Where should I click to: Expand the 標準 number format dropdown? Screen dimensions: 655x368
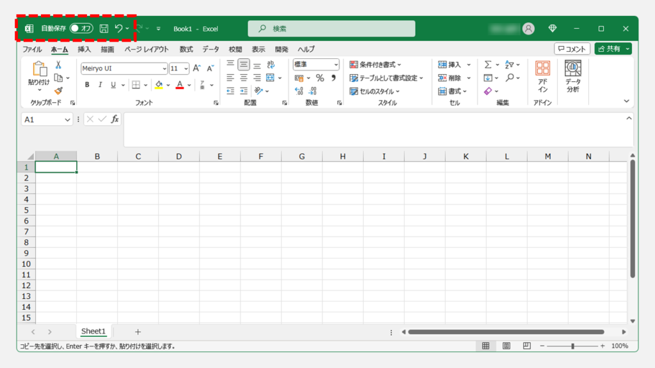click(336, 65)
